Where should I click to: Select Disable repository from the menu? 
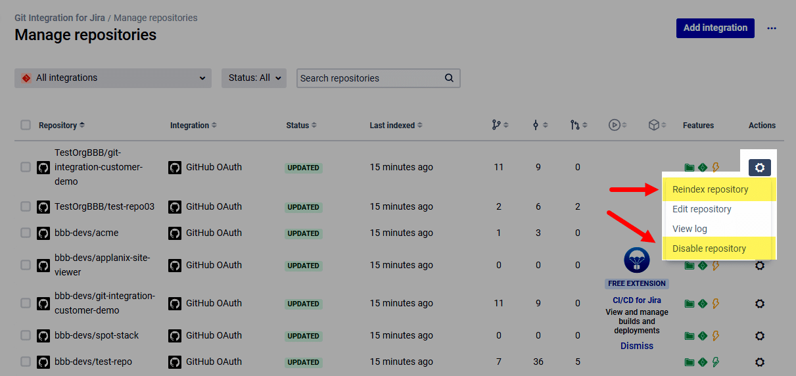719,248
